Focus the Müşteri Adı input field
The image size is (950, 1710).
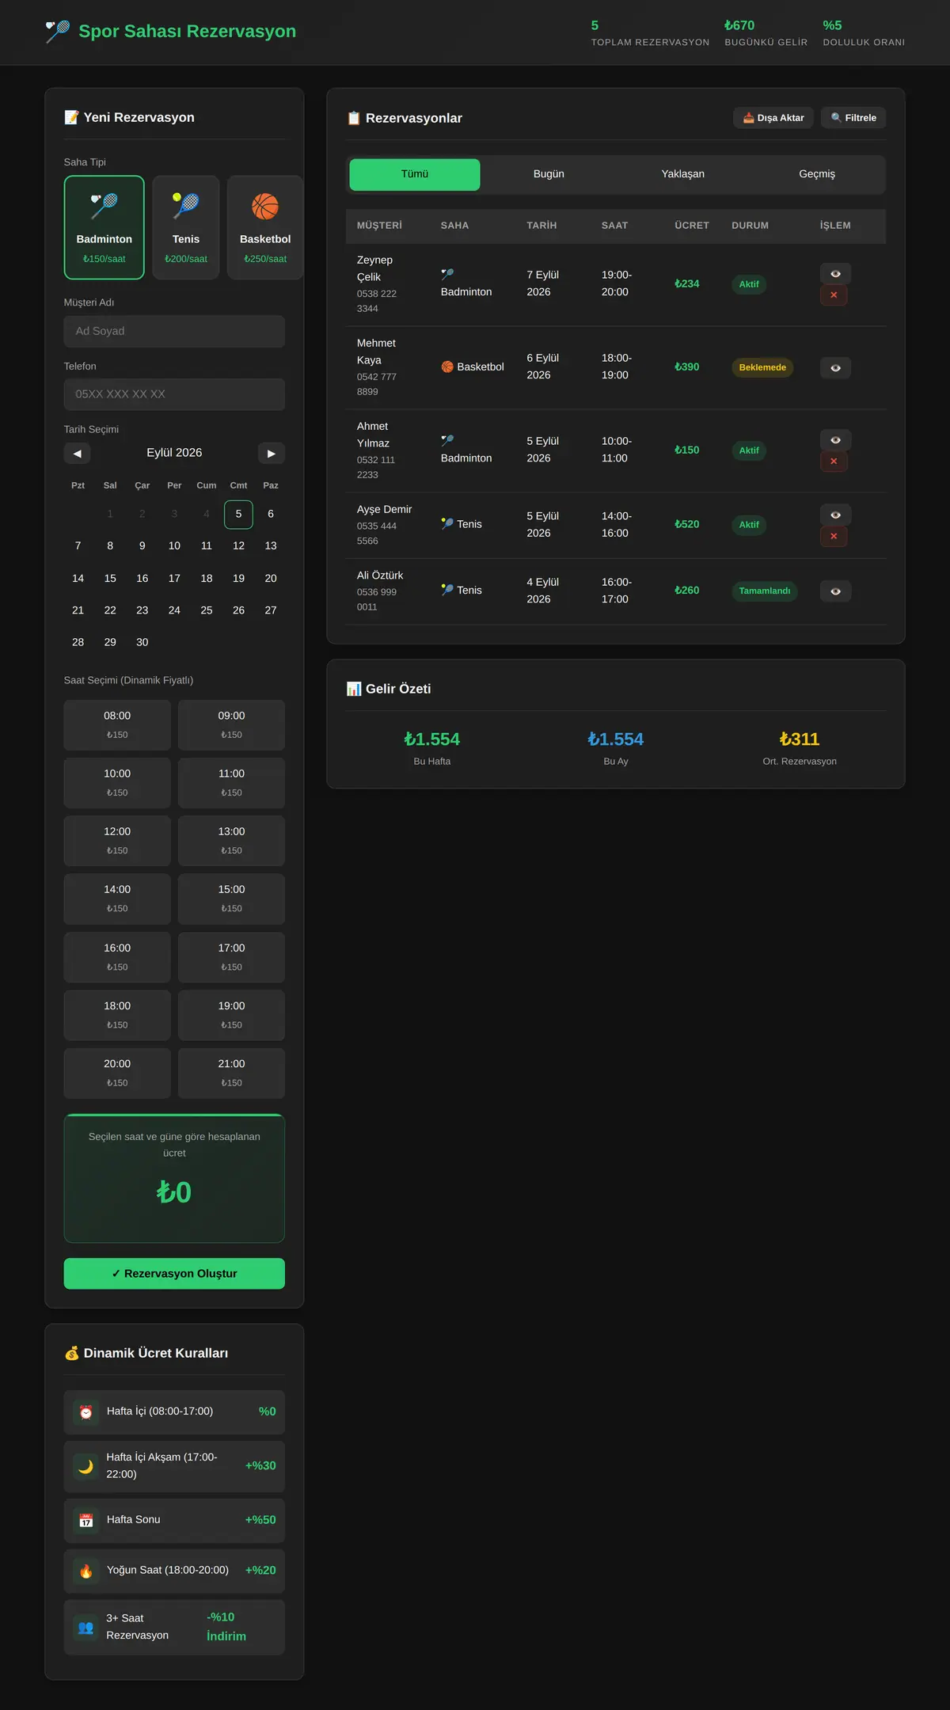click(174, 332)
